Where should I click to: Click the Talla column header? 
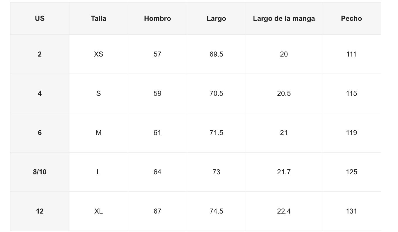point(98,18)
